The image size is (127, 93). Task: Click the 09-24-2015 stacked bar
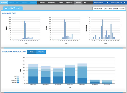pyautogui.click(x=70, y=74)
